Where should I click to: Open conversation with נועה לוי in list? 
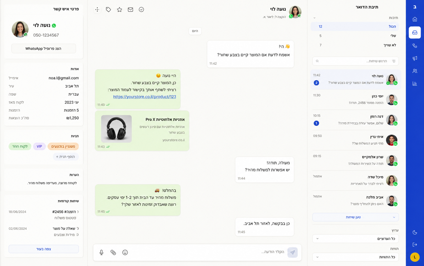(x=355, y=79)
